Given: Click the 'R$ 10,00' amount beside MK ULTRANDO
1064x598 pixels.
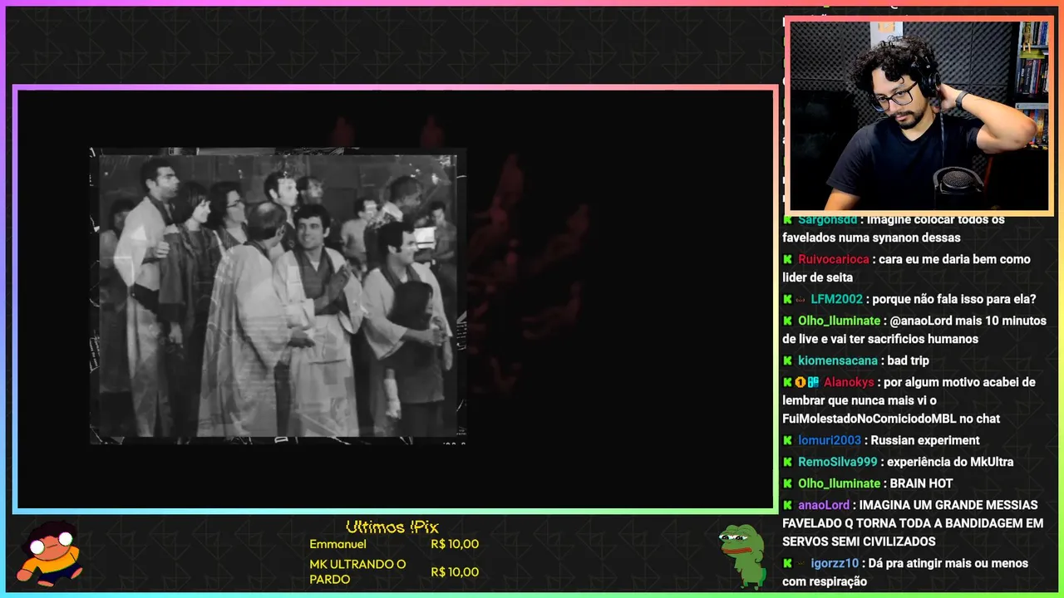Looking at the screenshot, I should pos(455,571).
